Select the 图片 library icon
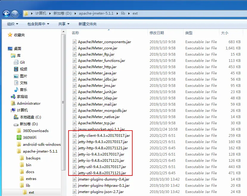247x196 pixels. 16,76
